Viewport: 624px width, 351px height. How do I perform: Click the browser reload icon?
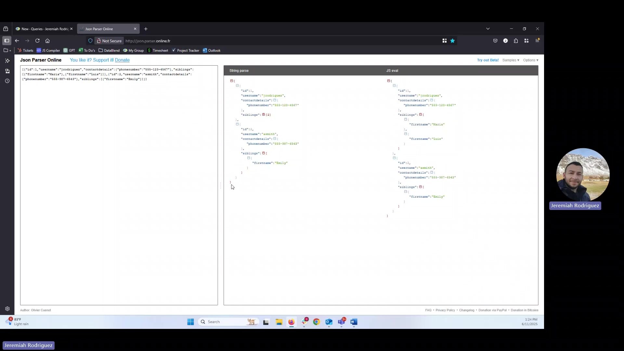37,41
